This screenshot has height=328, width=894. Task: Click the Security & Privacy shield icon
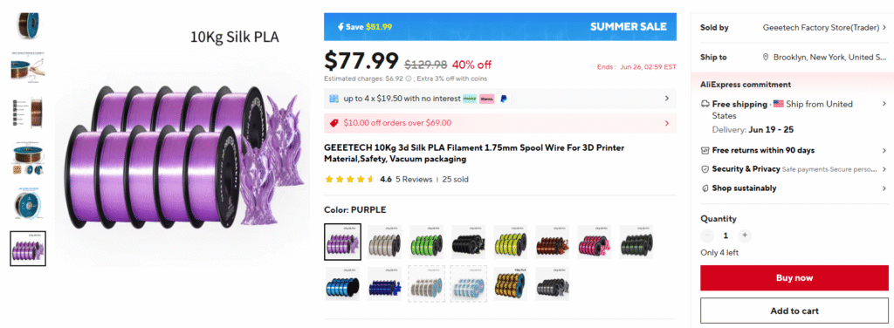tap(705, 169)
